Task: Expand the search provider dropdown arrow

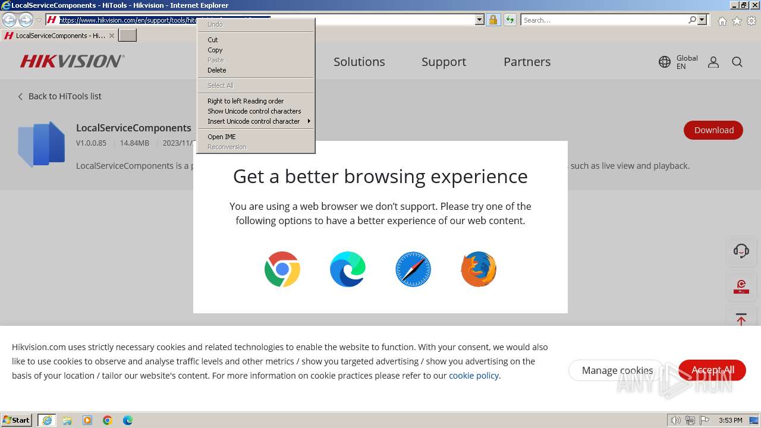Action: click(702, 20)
